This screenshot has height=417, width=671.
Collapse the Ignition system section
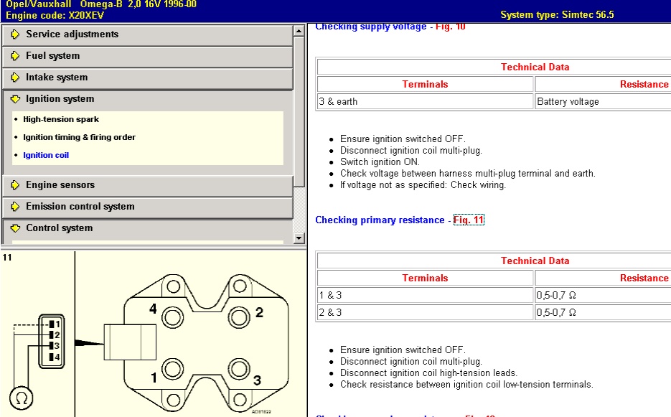[147, 99]
